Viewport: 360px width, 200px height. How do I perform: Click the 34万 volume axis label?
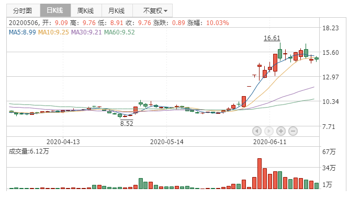tap(329, 168)
